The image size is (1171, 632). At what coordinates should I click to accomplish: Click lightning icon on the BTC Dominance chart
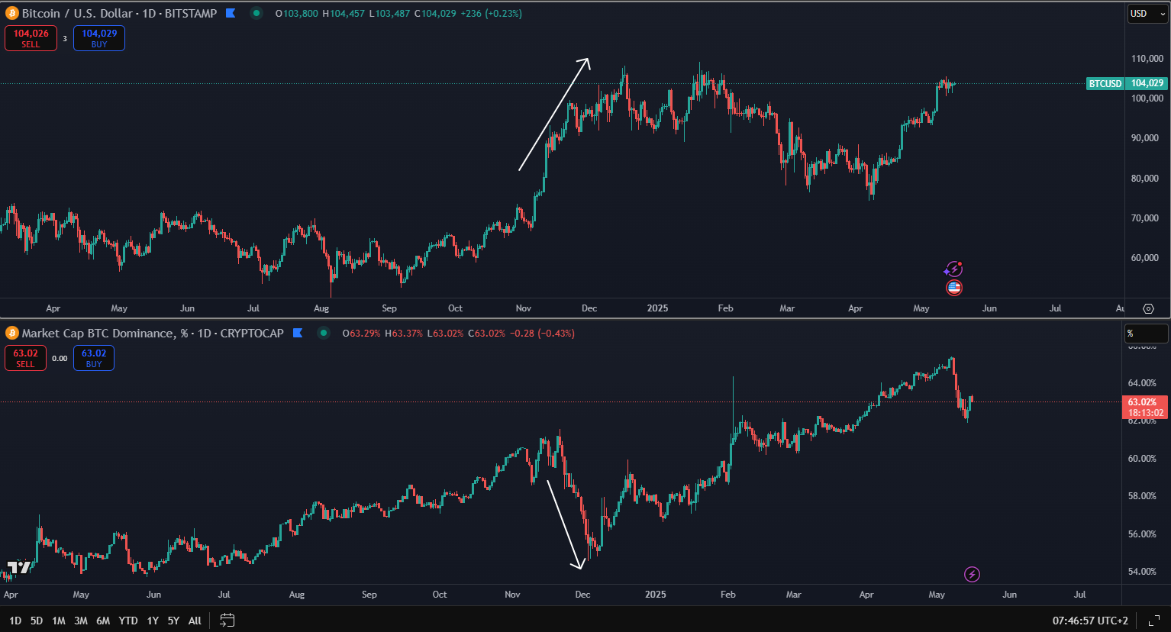[x=972, y=574]
